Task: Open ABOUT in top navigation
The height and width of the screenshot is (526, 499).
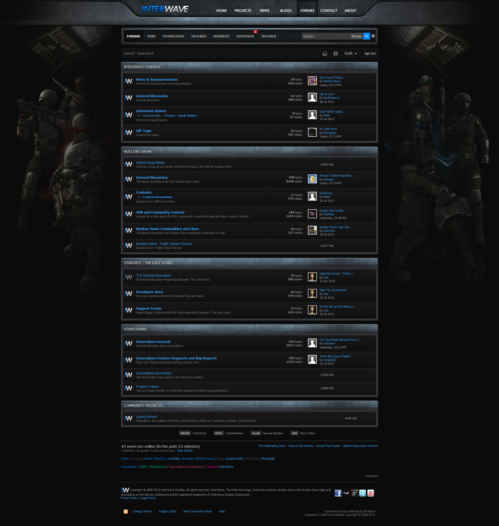Action: coord(350,11)
